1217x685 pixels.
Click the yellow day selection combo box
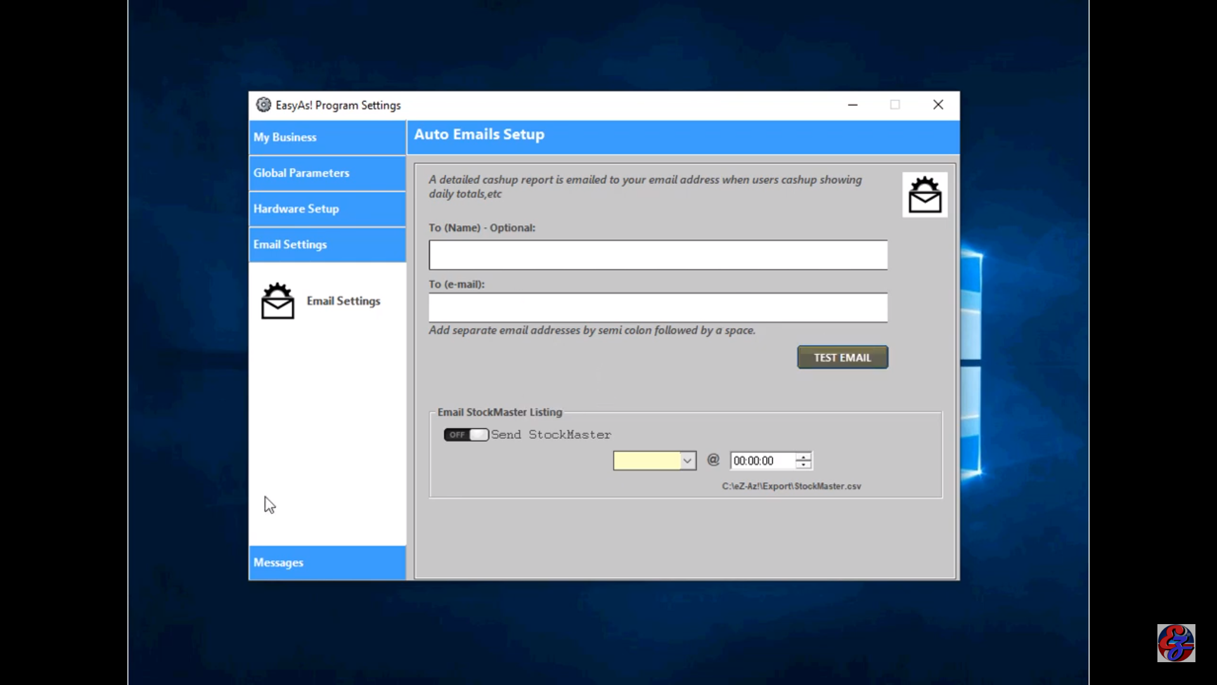tap(647, 460)
